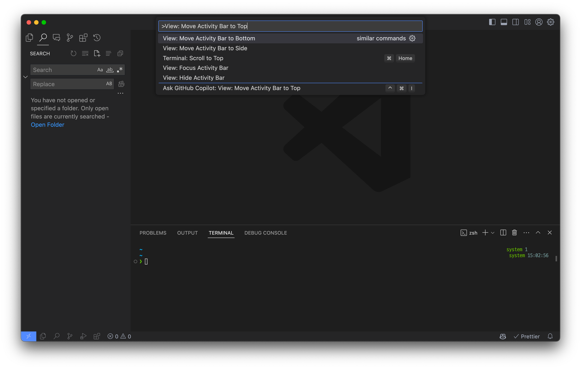Click in the Search input field
Screen dimensions: 581x369
coord(63,70)
